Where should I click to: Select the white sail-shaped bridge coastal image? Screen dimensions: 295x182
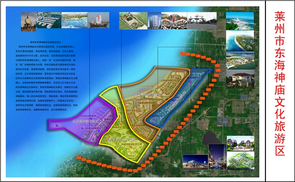[x=240, y=21]
